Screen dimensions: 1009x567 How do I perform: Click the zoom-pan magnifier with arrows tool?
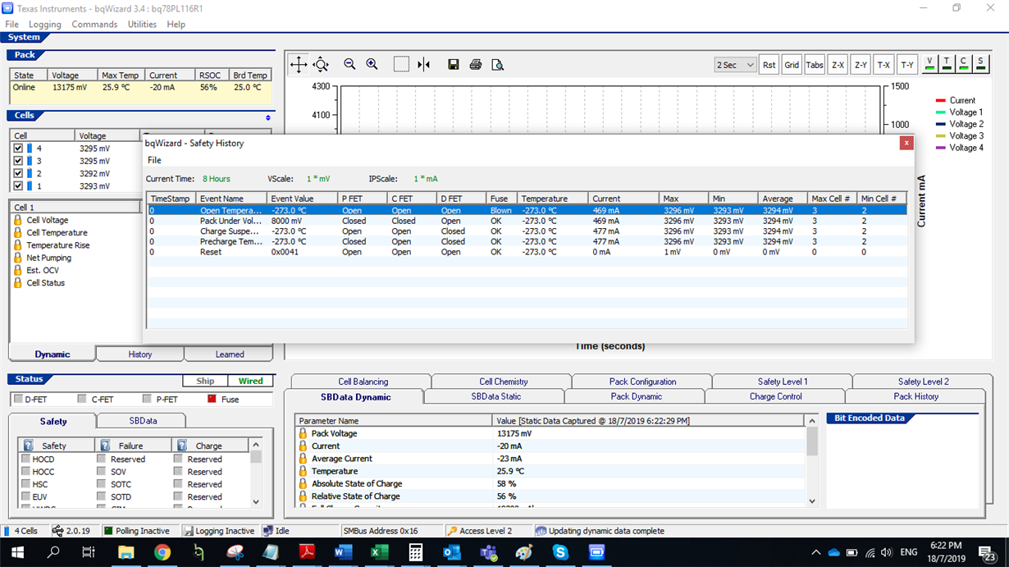tap(321, 65)
